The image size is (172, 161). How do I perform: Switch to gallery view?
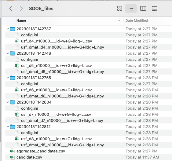(155, 9)
